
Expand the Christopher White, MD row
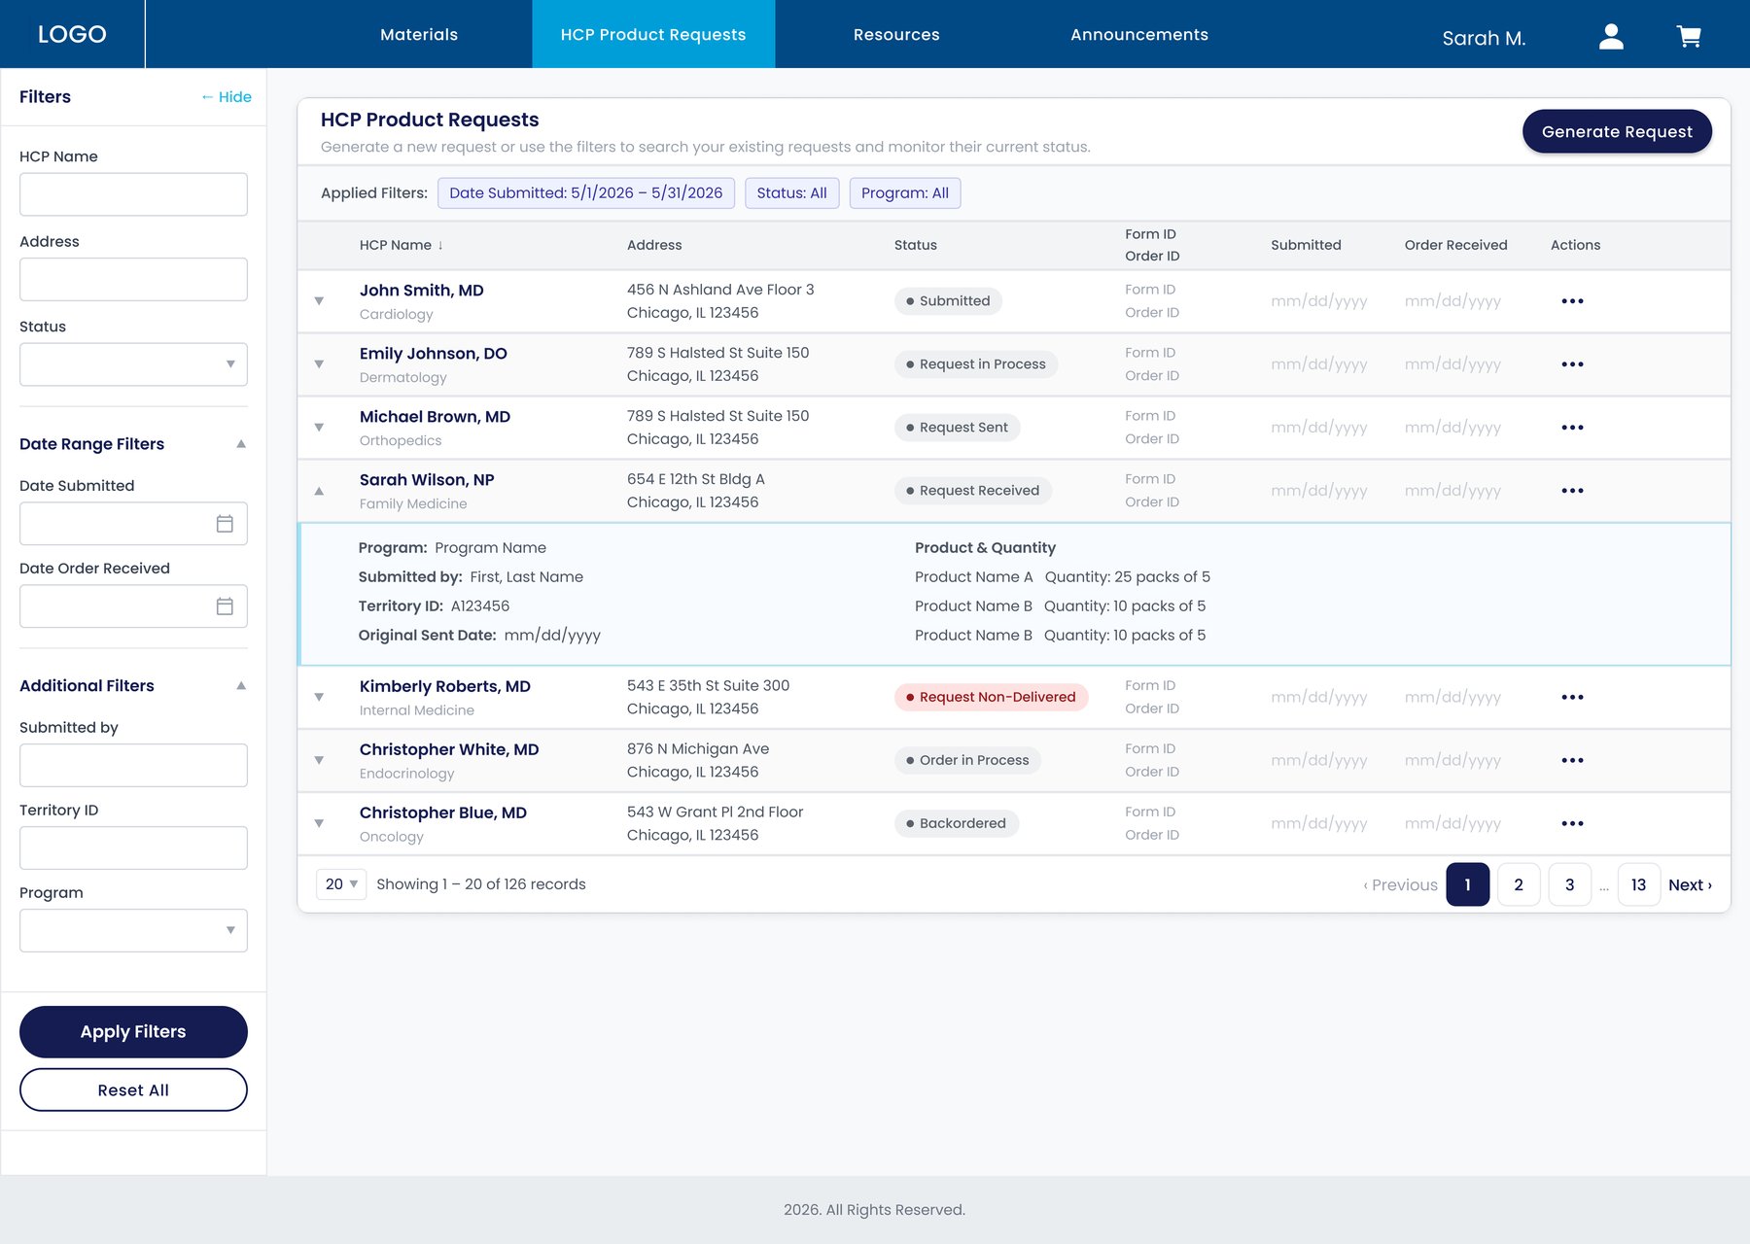319,760
